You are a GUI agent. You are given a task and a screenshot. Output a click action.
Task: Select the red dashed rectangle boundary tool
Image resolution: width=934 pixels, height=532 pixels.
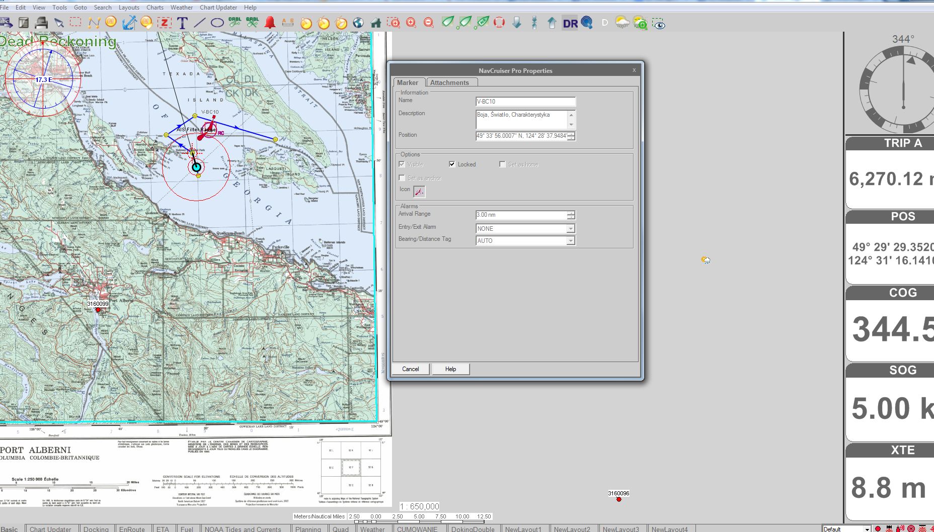[x=75, y=22]
